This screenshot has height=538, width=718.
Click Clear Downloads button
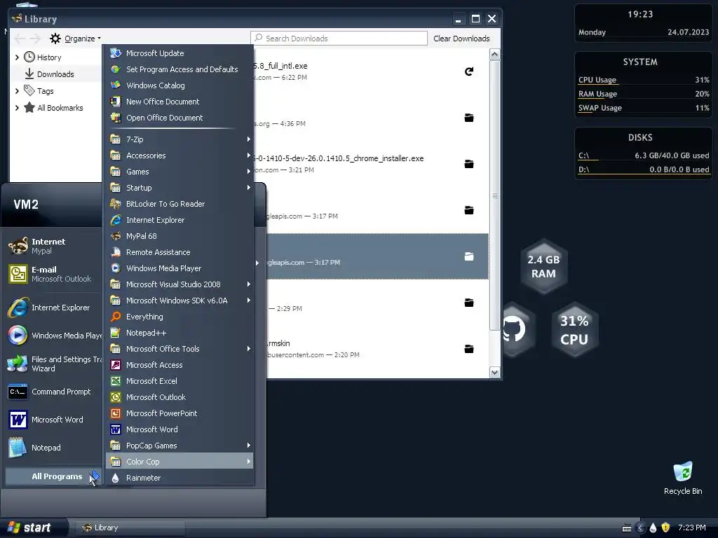tap(461, 39)
